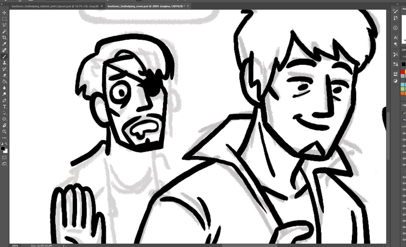The image size is (406, 247).
Task: Click the black foreground color swatch in toolbar
Action: [3, 148]
